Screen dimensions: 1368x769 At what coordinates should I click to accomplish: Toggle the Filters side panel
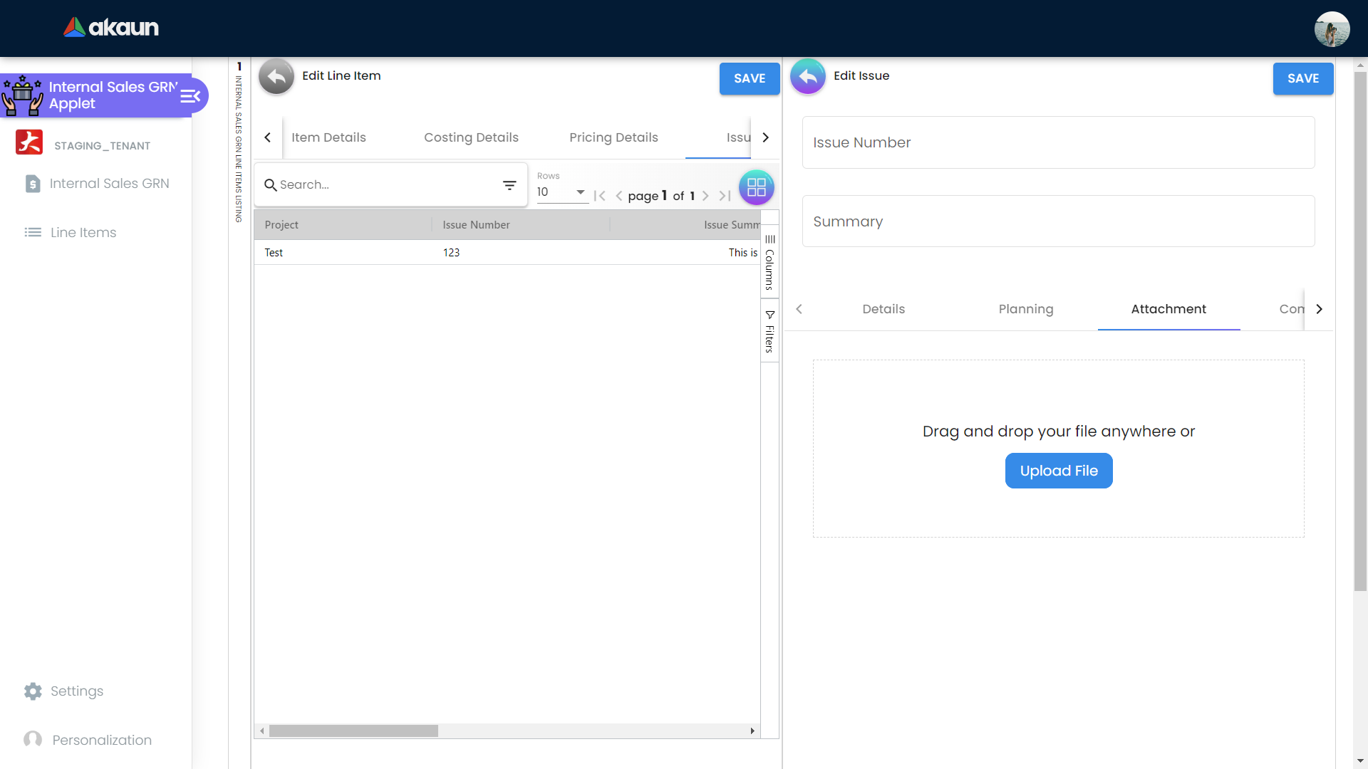click(769, 331)
